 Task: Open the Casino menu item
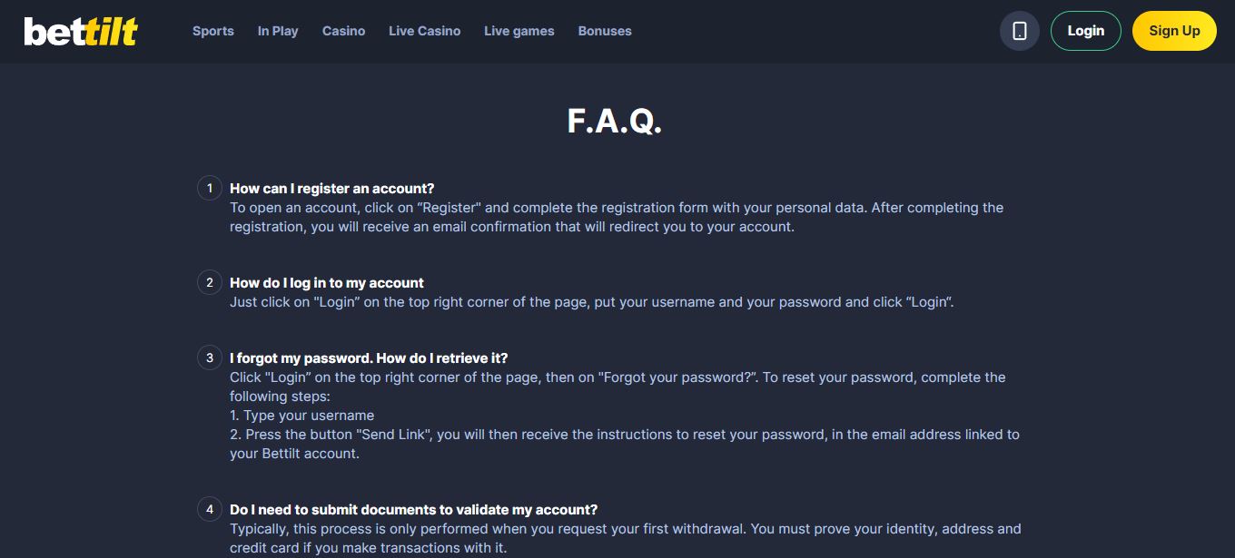[x=343, y=31]
